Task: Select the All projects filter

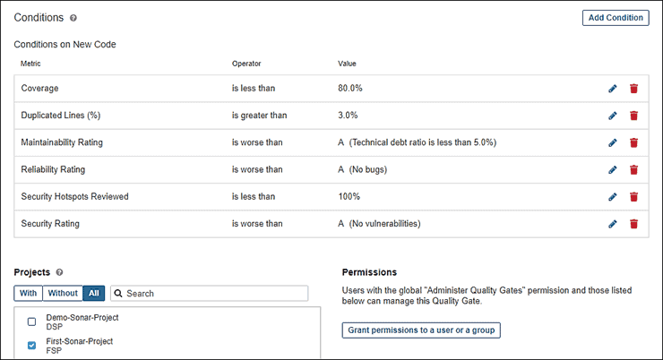Action: (x=93, y=293)
